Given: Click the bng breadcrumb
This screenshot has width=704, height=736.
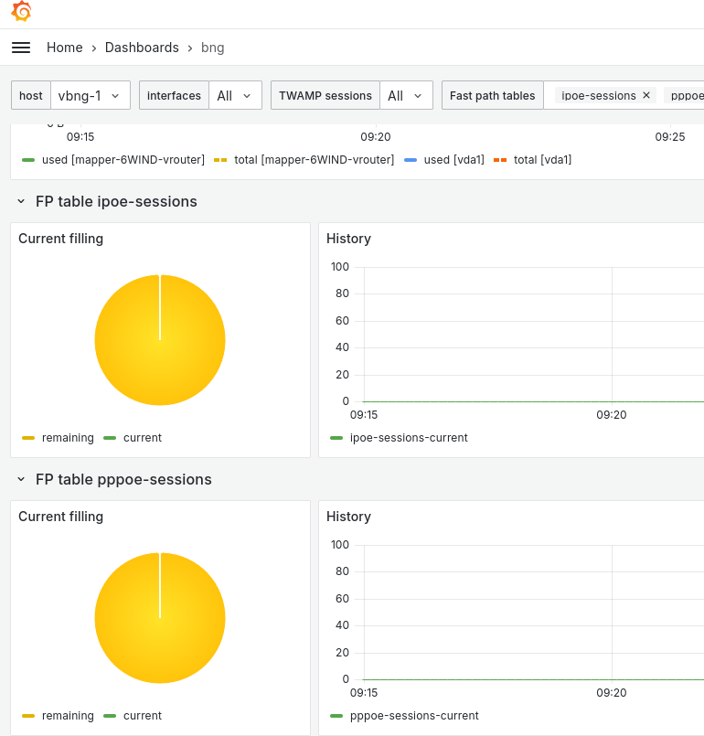Looking at the screenshot, I should [x=213, y=48].
